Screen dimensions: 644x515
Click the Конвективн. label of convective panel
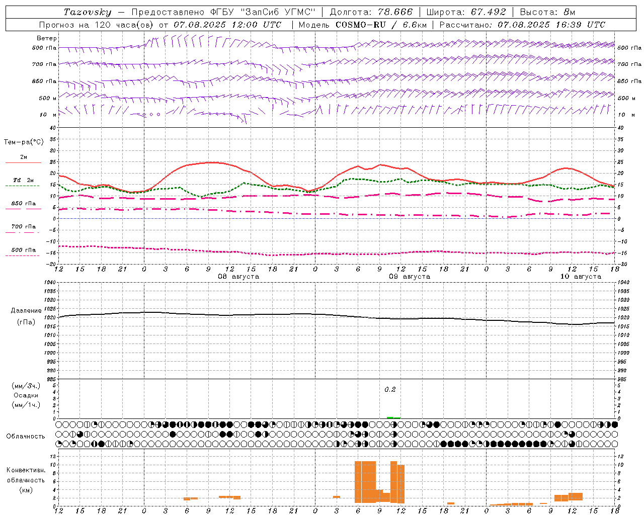click(x=26, y=470)
